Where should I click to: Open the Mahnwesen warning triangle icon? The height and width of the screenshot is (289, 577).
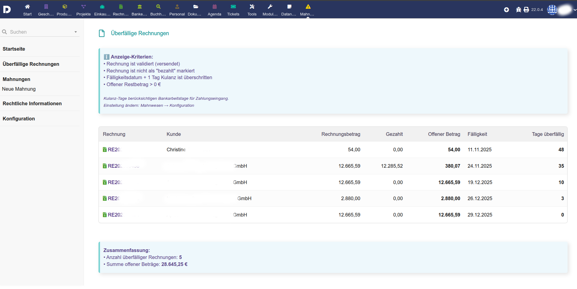[308, 7]
